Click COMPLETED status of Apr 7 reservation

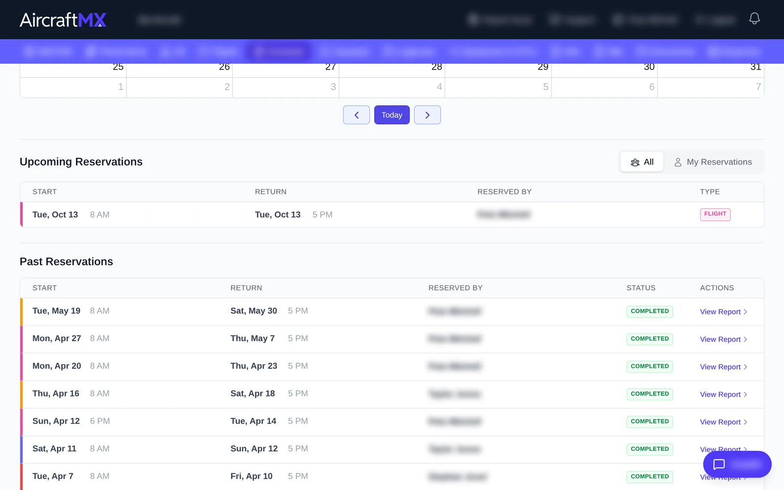(x=650, y=476)
